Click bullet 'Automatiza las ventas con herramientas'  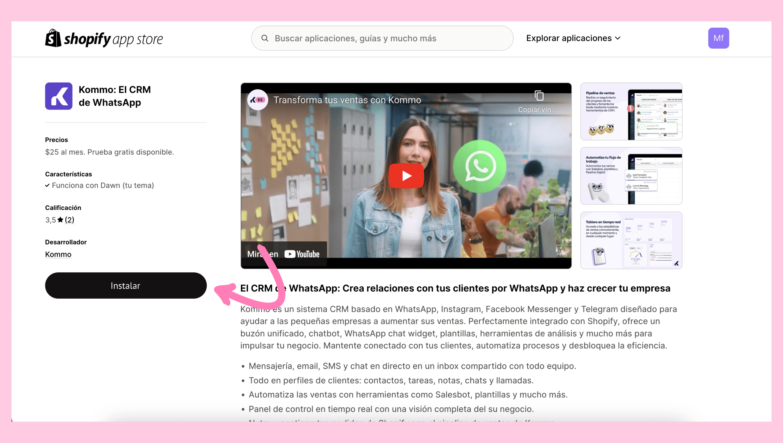pos(408,395)
